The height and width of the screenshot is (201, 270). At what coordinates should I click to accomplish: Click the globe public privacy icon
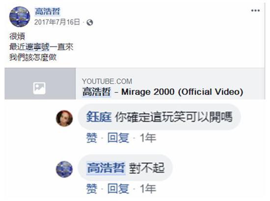click(90, 22)
